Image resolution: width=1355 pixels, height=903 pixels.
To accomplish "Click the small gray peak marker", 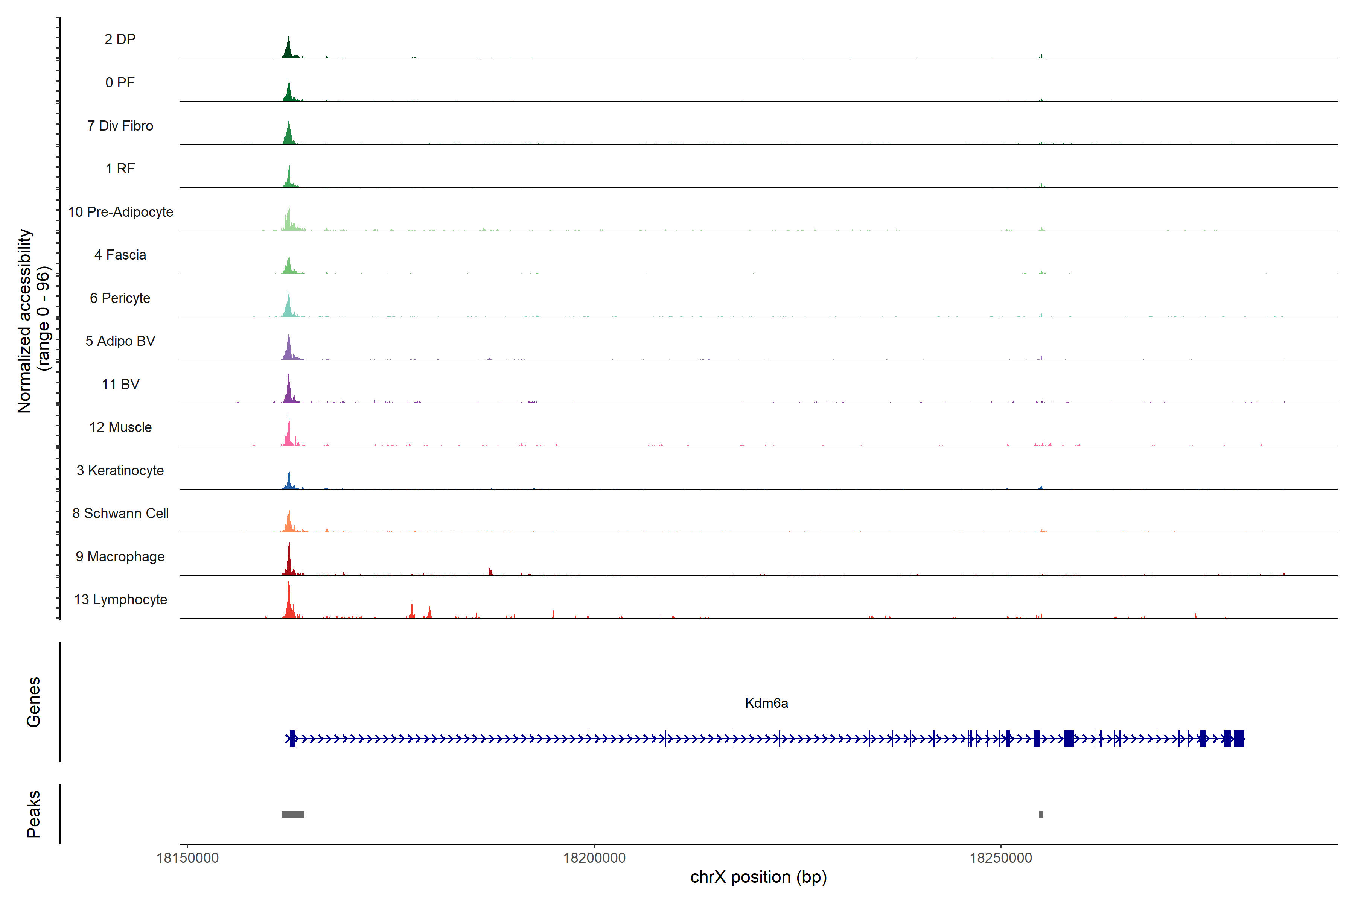I will tap(1041, 814).
